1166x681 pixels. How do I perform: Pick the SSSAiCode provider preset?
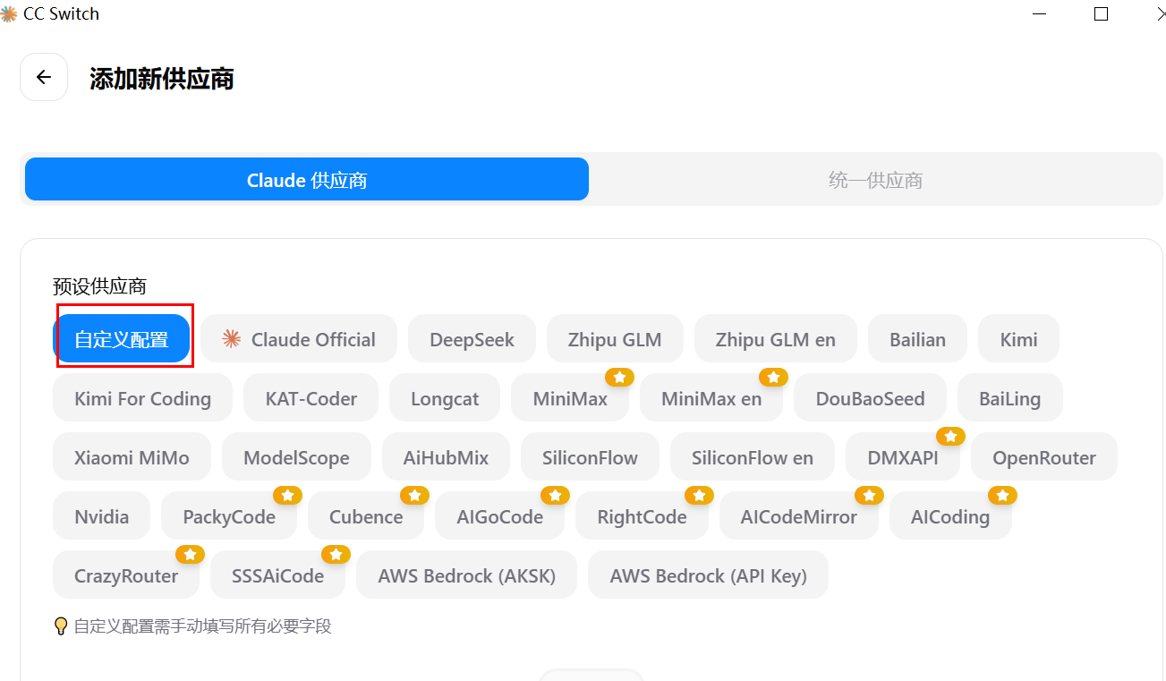coord(278,575)
